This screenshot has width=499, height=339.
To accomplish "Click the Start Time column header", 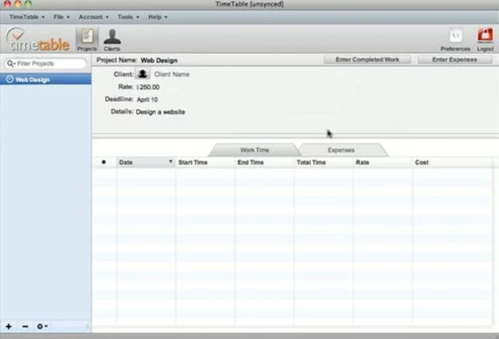I will tap(205, 162).
